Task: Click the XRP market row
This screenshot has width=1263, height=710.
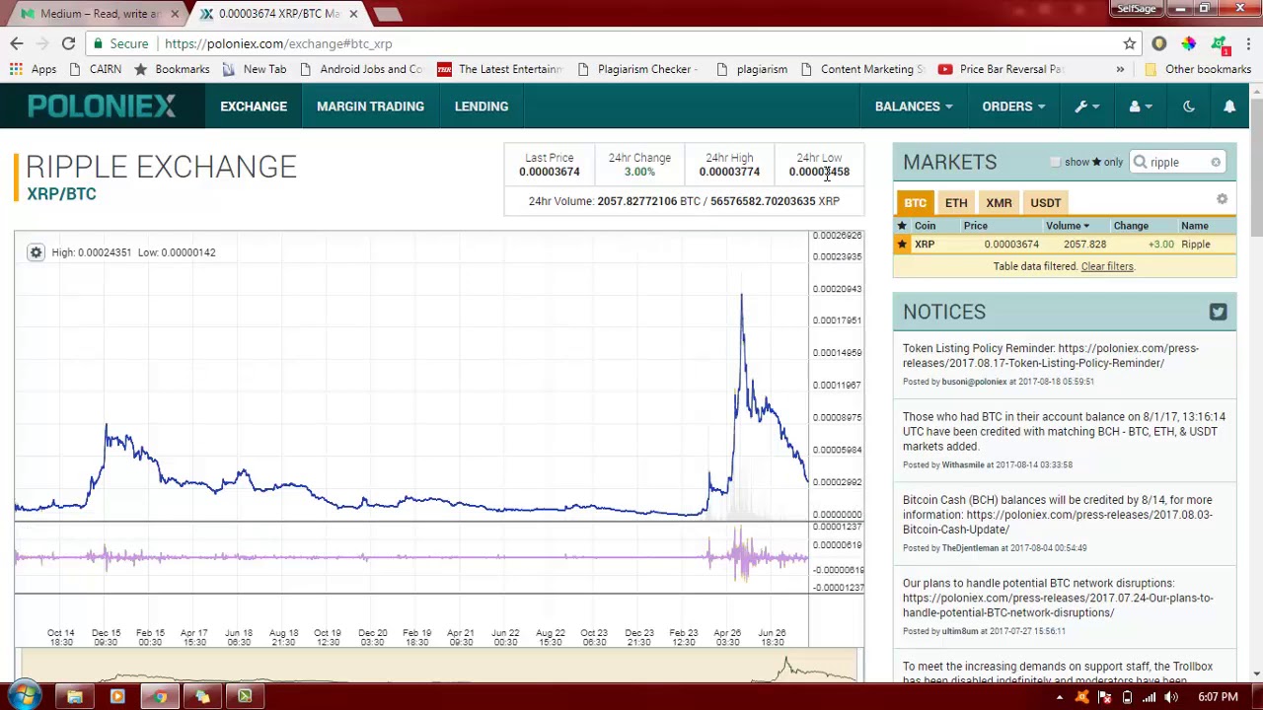Action: (1064, 245)
